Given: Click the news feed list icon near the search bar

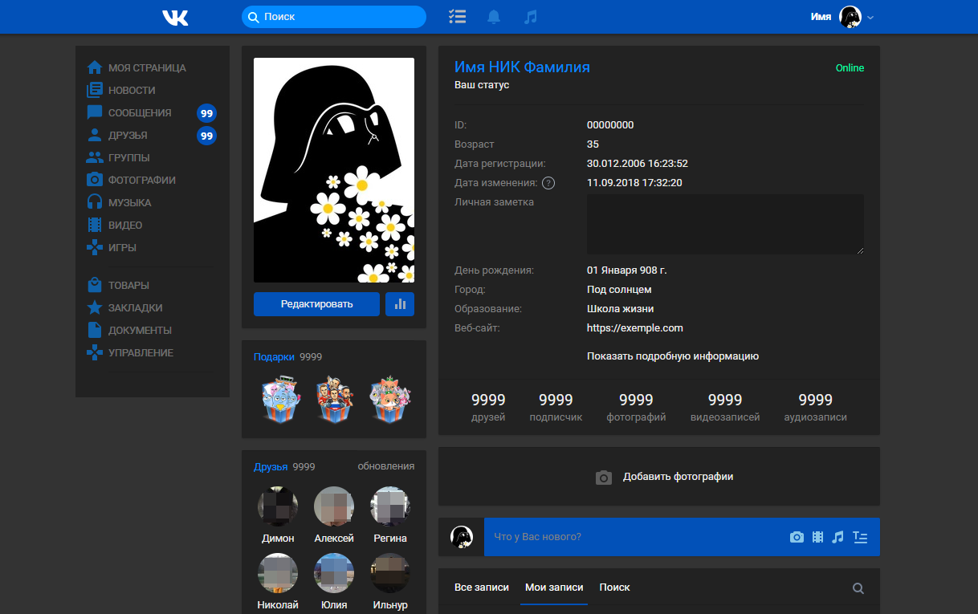Looking at the screenshot, I should (457, 16).
